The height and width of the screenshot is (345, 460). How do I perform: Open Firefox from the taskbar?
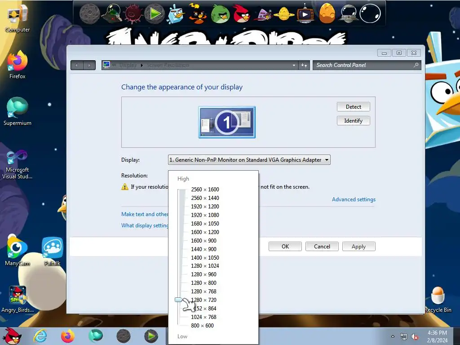pos(68,336)
